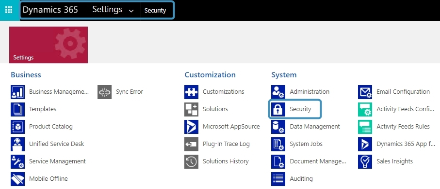Screen dimensions: 440x189
Task: Click the Customizations puzzle icon
Action: pos(191,92)
